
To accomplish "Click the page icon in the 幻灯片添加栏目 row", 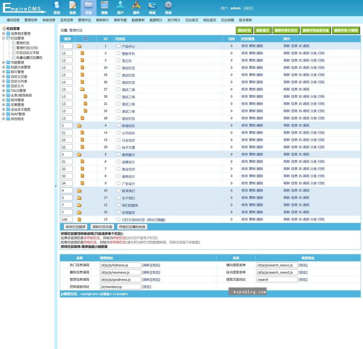I will [79, 219].
